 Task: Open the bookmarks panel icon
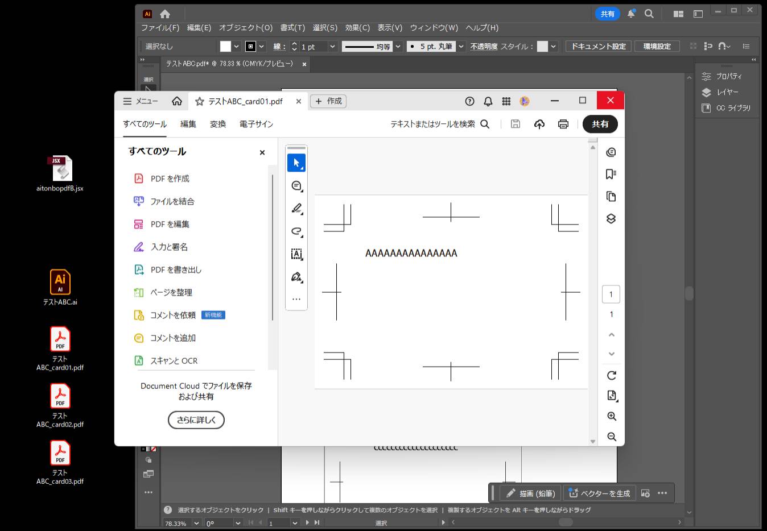click(611, 174)
